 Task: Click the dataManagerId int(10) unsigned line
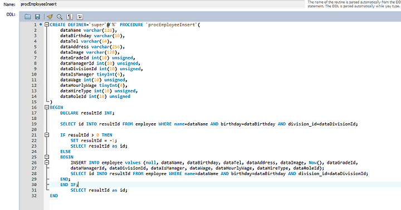point(100,63)
